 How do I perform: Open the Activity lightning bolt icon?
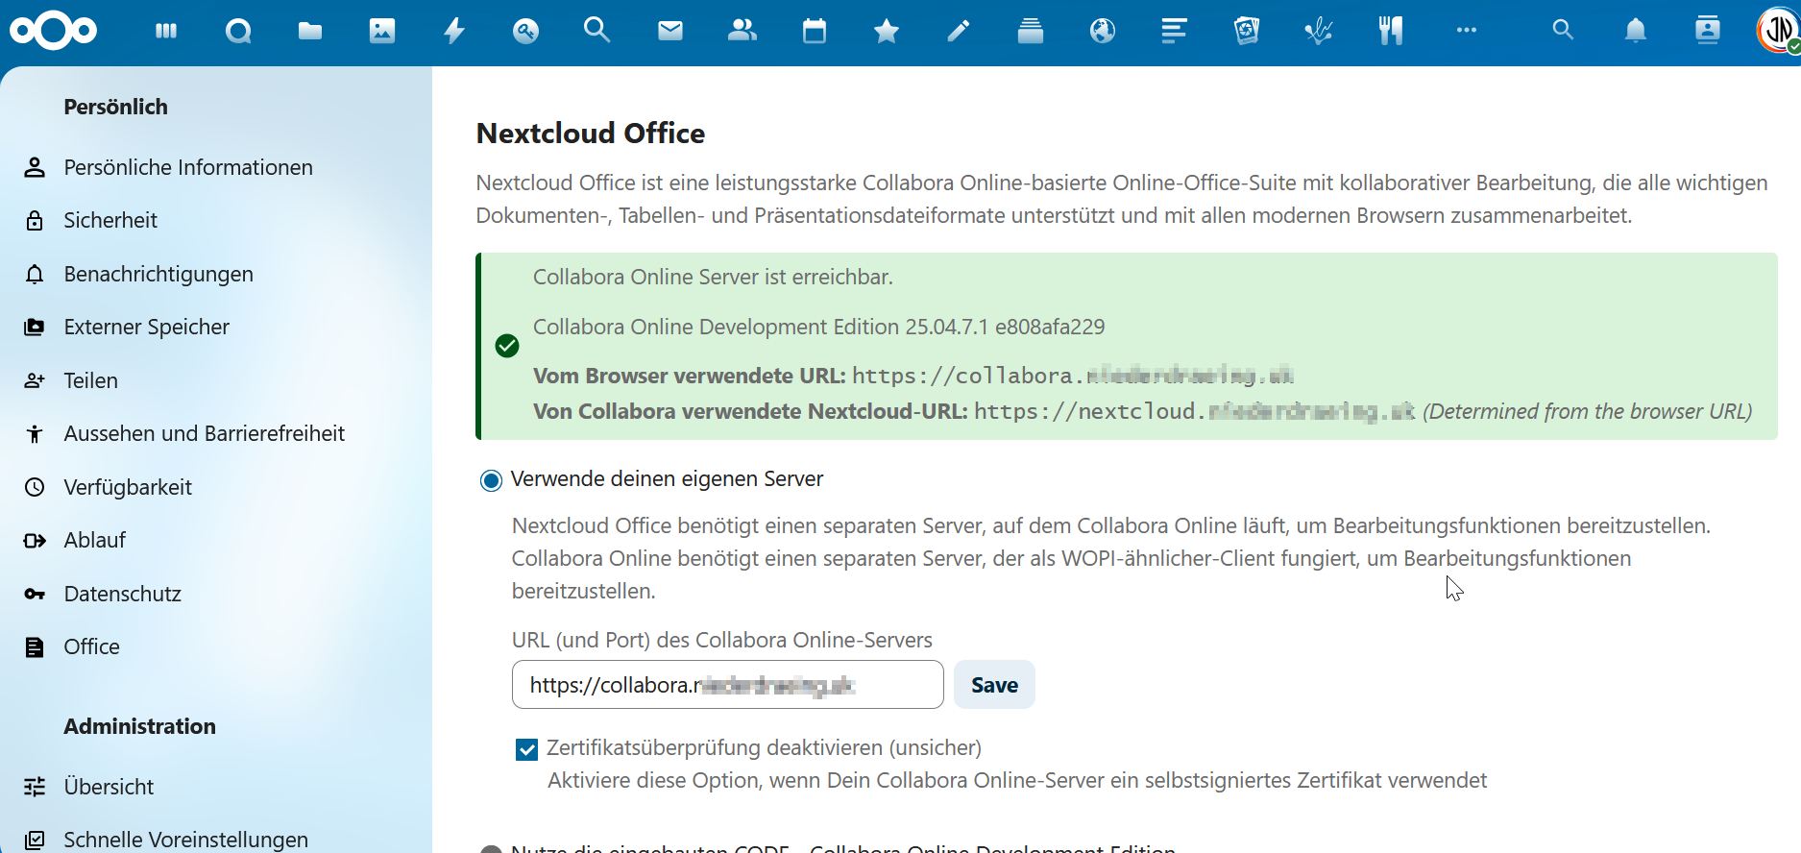coord(454,32)
